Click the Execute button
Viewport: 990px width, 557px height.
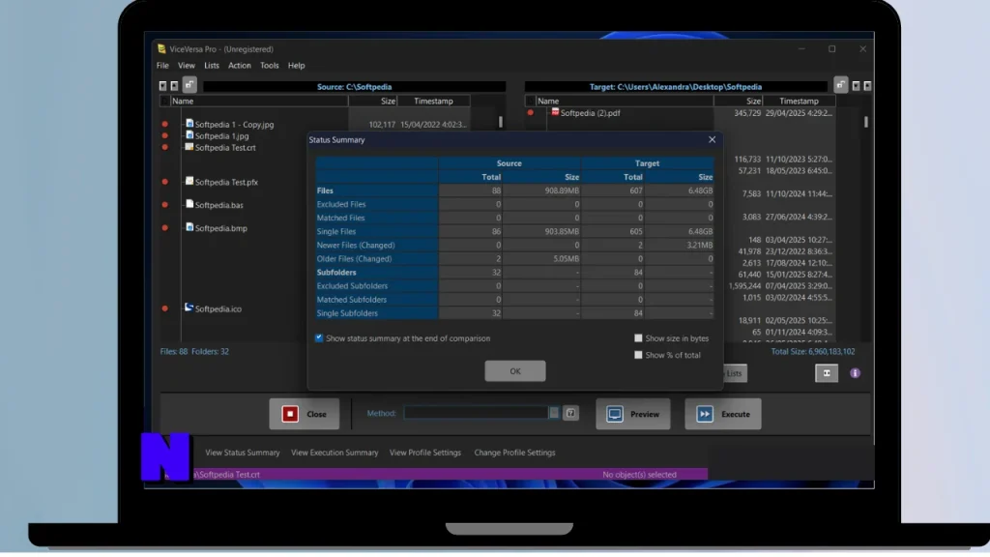(x=723, y=414)
